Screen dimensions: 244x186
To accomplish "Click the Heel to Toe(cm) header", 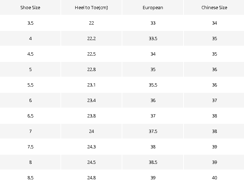I will coord(91,7).
